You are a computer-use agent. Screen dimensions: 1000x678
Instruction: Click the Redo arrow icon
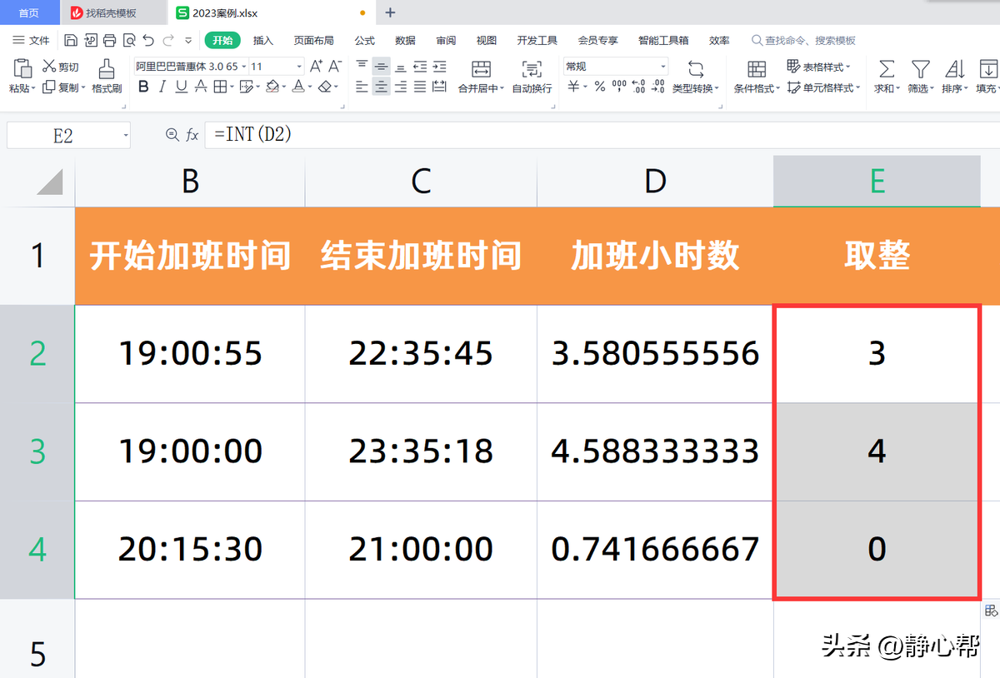pos(168,40)
